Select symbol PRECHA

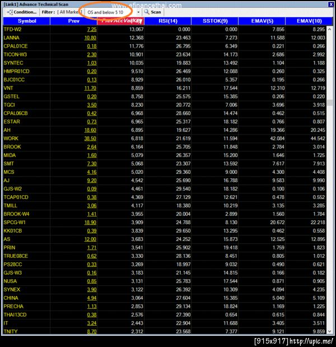13,307
